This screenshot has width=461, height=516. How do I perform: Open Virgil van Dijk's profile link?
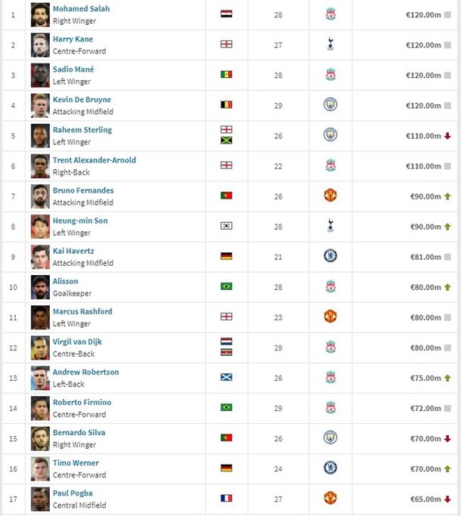pyautogui.click(x=77, y=342)
